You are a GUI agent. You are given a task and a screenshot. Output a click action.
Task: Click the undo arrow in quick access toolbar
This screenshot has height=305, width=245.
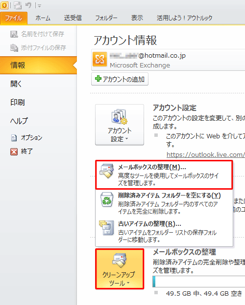[28, 5]
